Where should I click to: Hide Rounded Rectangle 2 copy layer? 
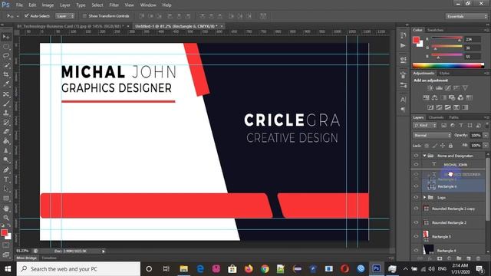pyautogui.click(x=416, y=209)
